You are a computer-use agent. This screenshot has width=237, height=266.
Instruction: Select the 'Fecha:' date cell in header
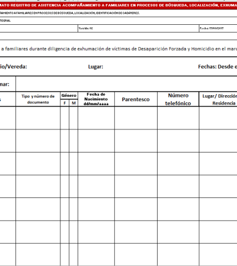tap(218, 28)
